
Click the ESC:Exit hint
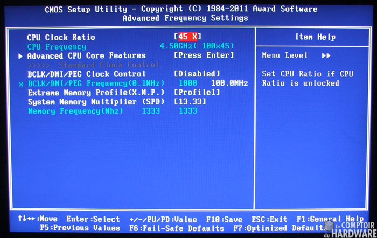click(269, 219)
